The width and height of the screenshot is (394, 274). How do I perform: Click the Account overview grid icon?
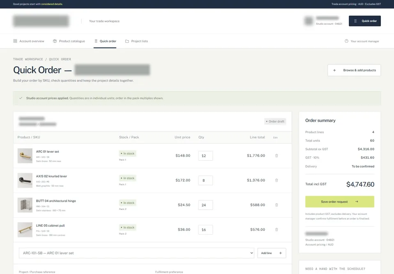pyautogui.click(x=15, y=41)
